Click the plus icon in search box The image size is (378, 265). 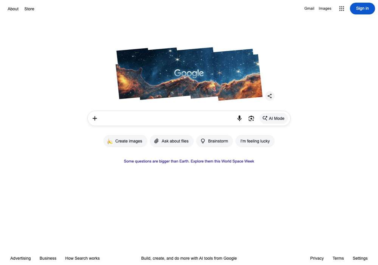[95, 118]
